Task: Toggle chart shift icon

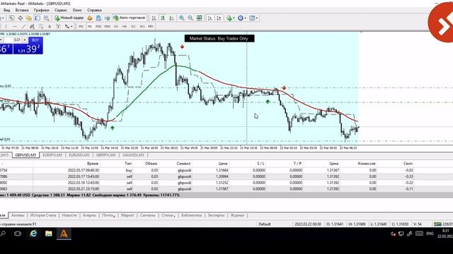Action: click(x=219, y=18)
